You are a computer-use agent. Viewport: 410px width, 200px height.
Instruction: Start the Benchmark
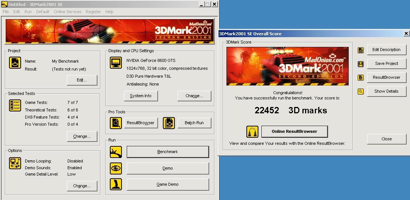pos(168,152)
